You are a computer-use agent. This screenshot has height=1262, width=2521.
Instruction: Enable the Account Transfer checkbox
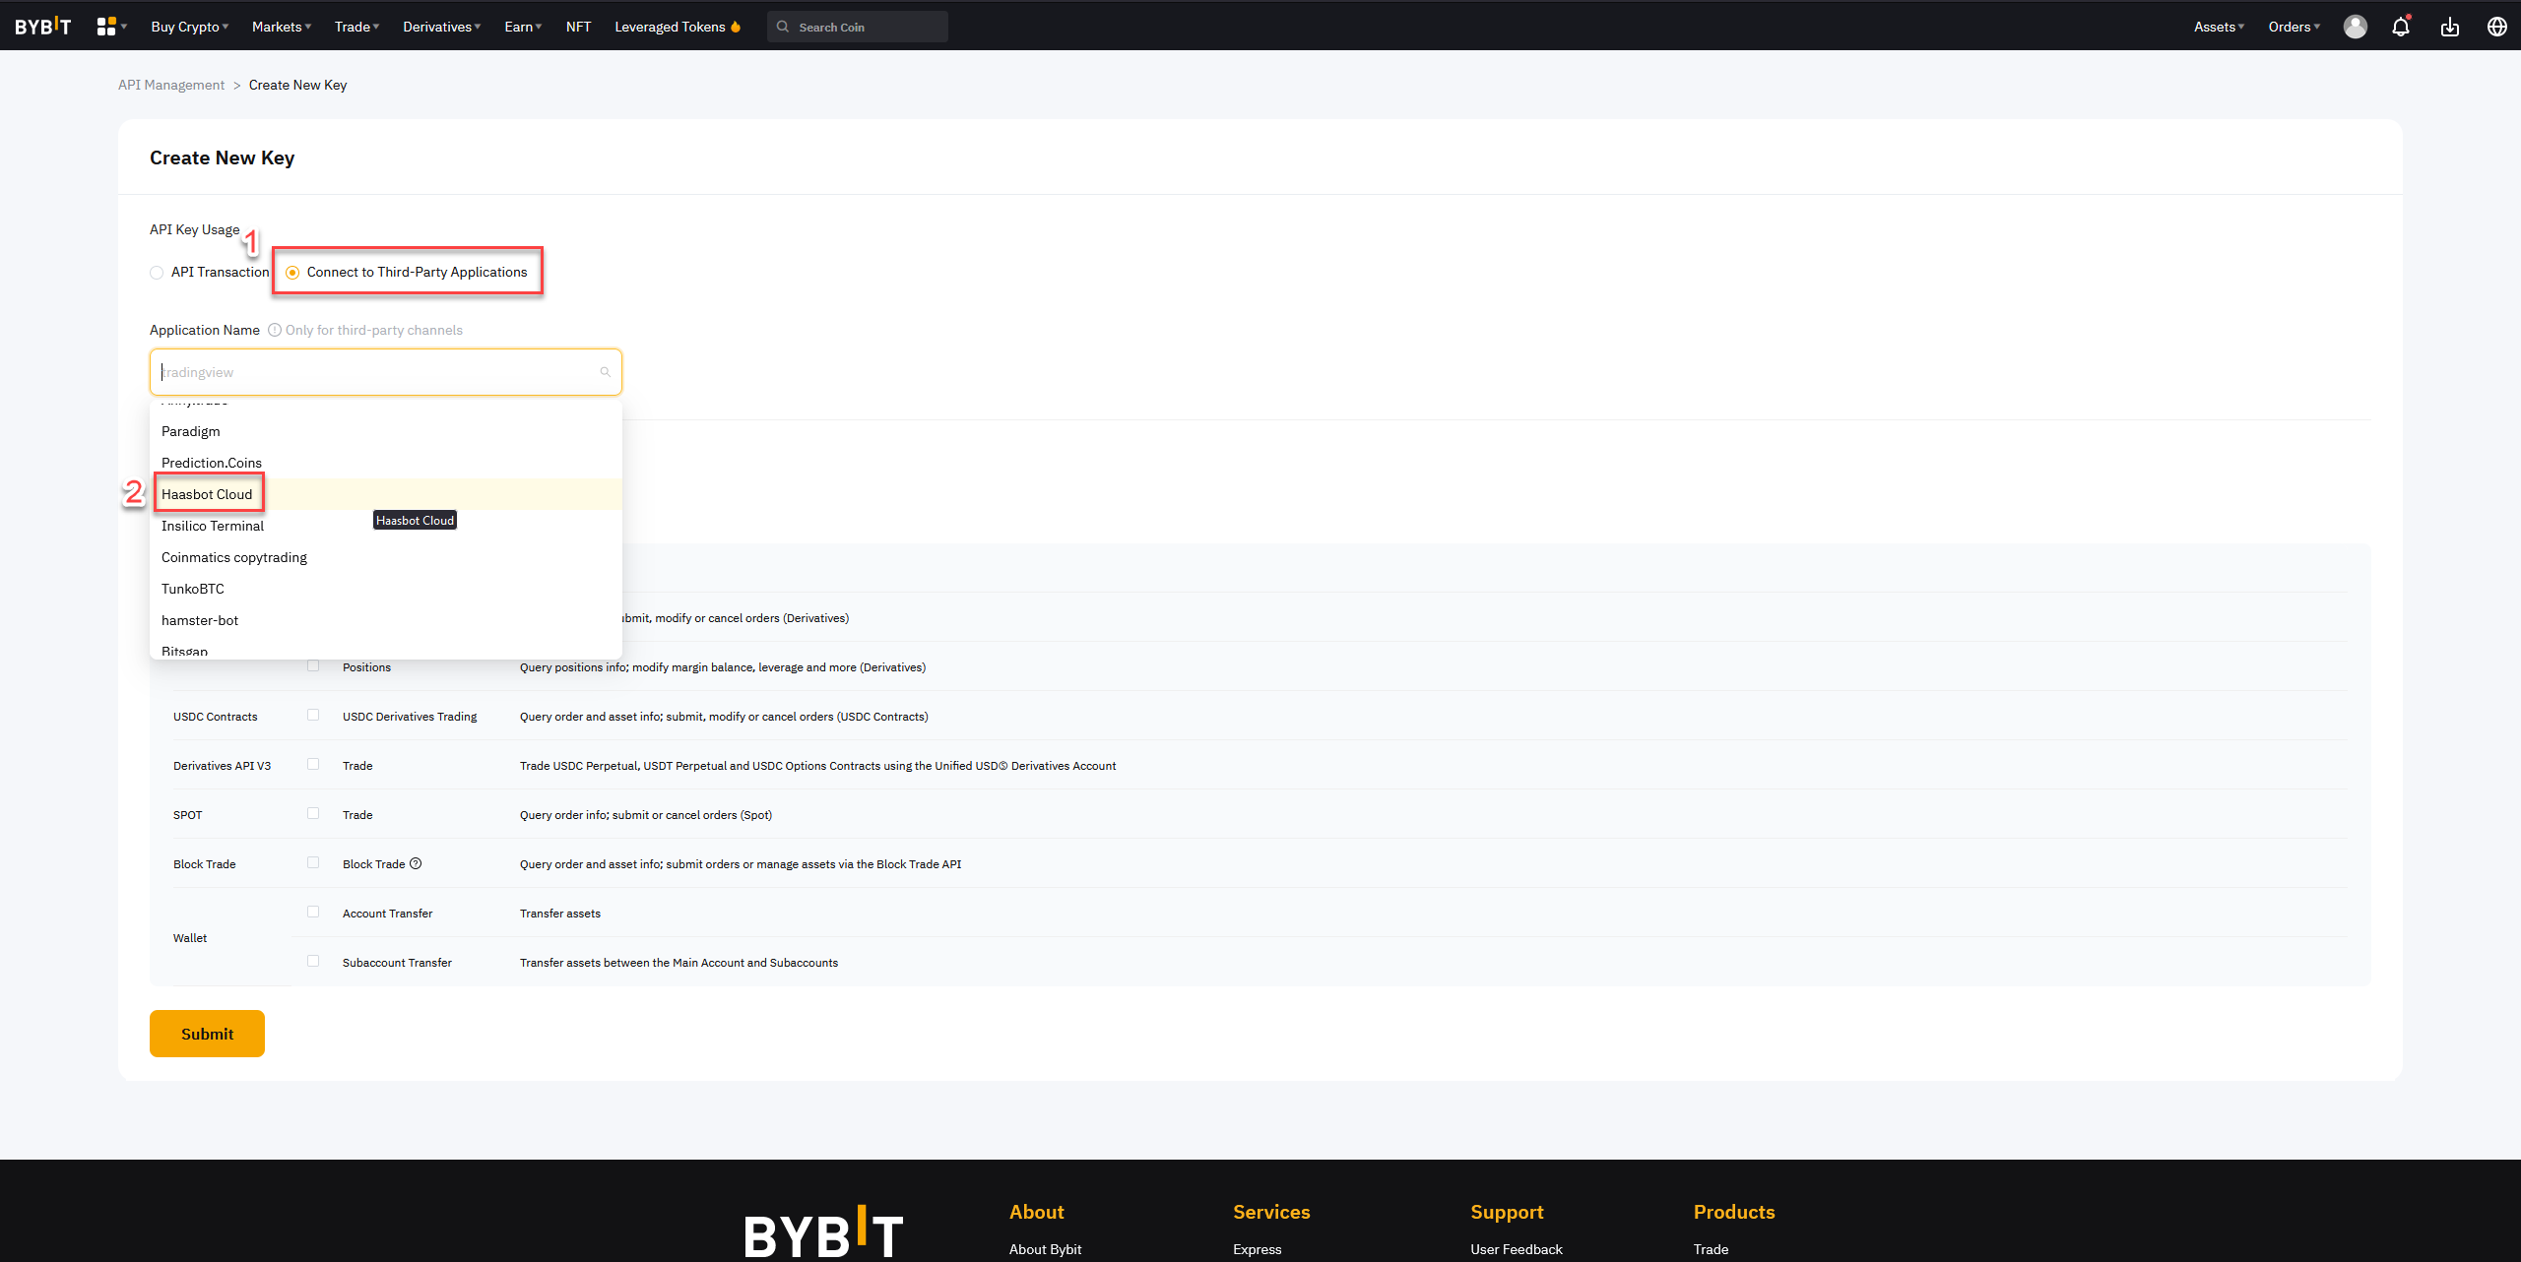[313, 912]
